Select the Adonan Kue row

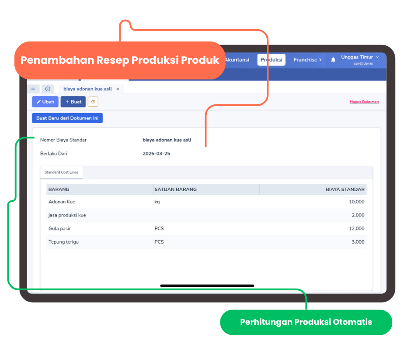pyautogui.click(x=206, y=202)
